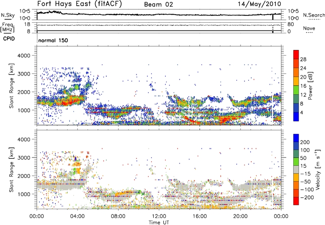The width and height of the screenshot is (325, 225).
Task: Click the gray band of the Velocity color bar
Action: [x=296, y=170]
